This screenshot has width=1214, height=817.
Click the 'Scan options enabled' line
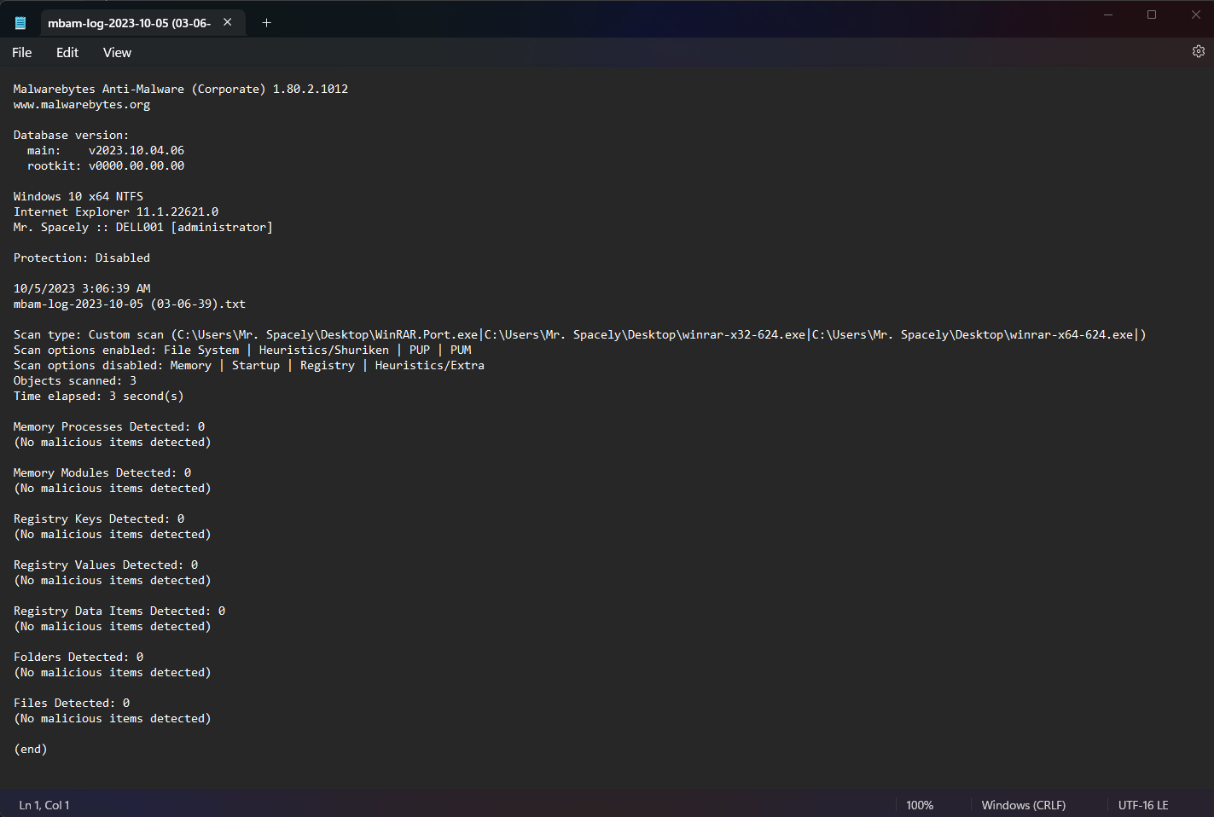[242, 350]
